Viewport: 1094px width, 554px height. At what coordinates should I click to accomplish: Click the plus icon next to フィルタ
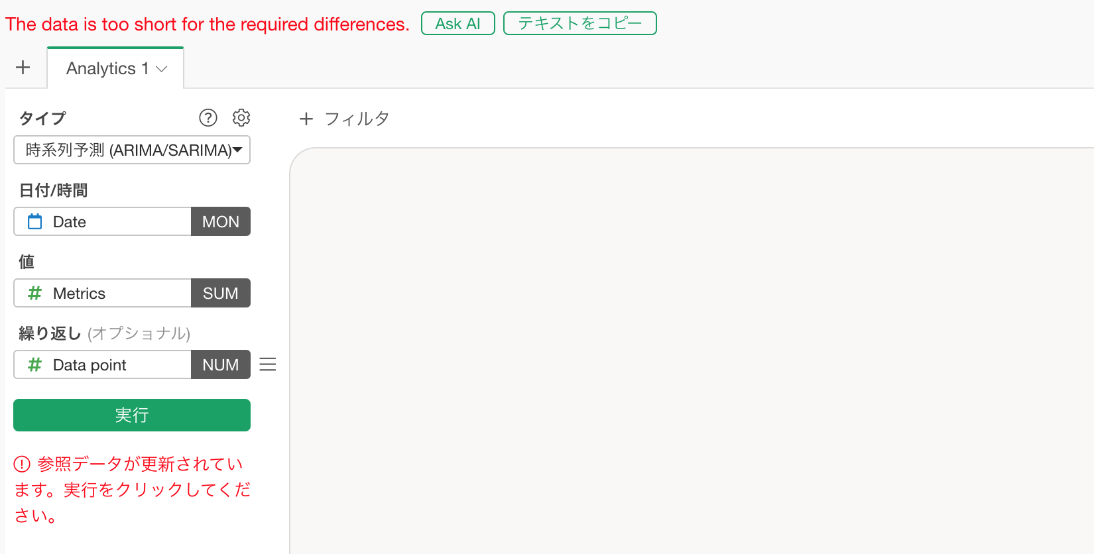click(x=306, y=119)
